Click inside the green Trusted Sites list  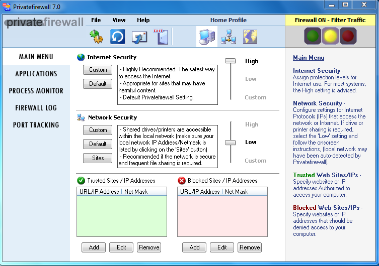(122, 216)
